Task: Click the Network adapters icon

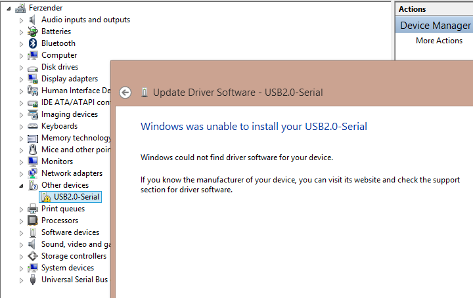Action: [33, 173]
